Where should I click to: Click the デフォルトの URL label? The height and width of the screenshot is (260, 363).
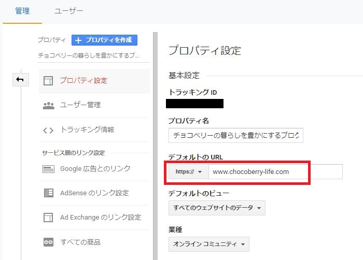click(x=196, y=157)
